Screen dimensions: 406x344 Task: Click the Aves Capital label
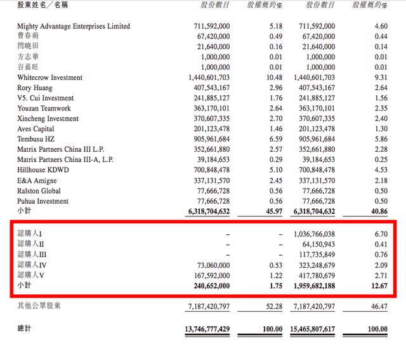pyautogui.click(x=36, y=129)
